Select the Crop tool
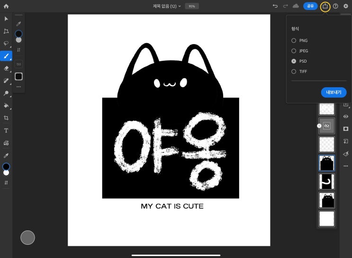Viewport: 352px width, 258px height. 6,118
